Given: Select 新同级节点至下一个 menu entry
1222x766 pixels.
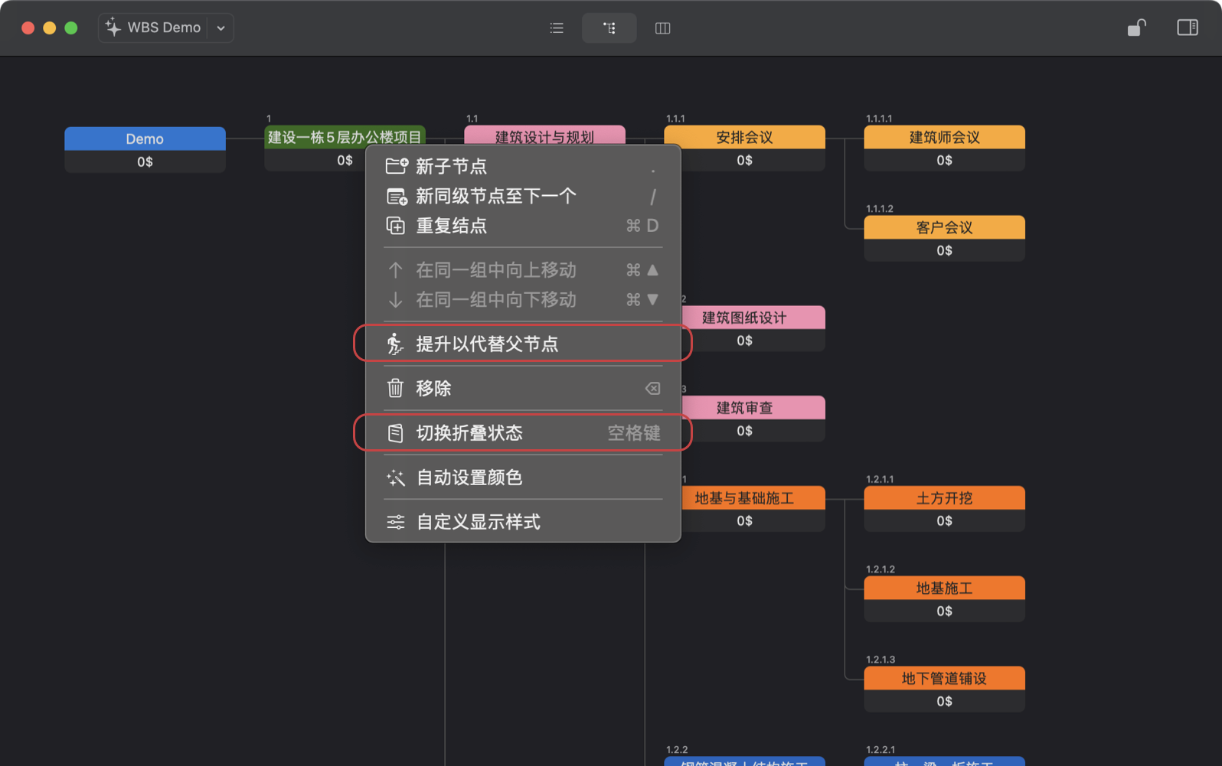Looking at the screenshot, I should pos(495,197).
